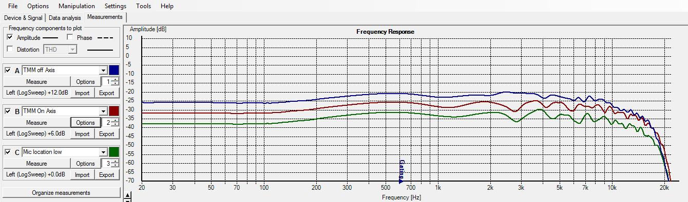Click Export for measurement A
The image size is (688, 202).
tap(107, 93)
